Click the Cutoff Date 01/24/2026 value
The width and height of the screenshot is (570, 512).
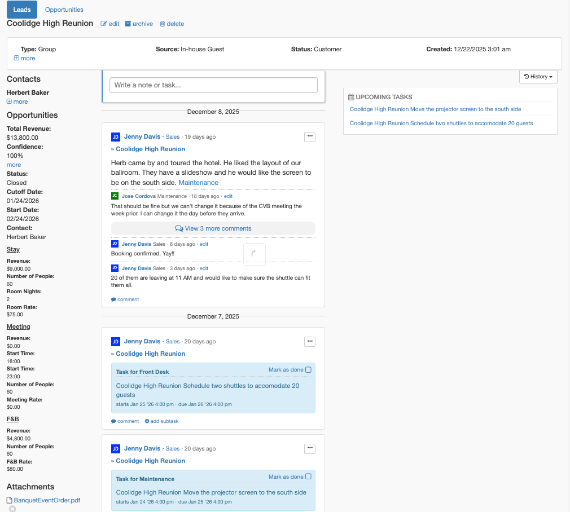tap(23, 201)
